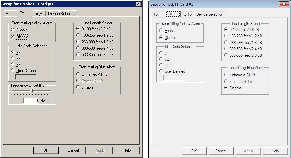Click the Frequency Offset Hz value field

[31, 100]
